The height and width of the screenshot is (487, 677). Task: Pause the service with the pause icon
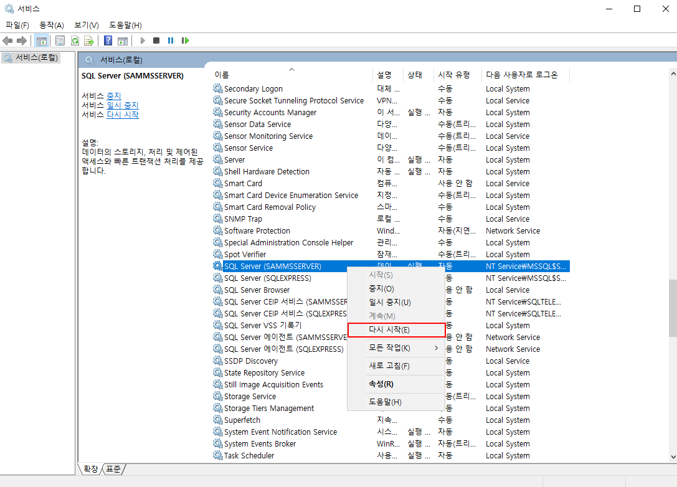point(171,40)
